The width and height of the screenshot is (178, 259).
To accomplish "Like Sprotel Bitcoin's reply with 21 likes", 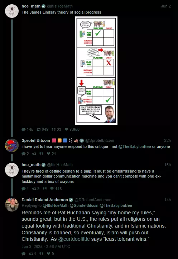I will click(48, 154).
